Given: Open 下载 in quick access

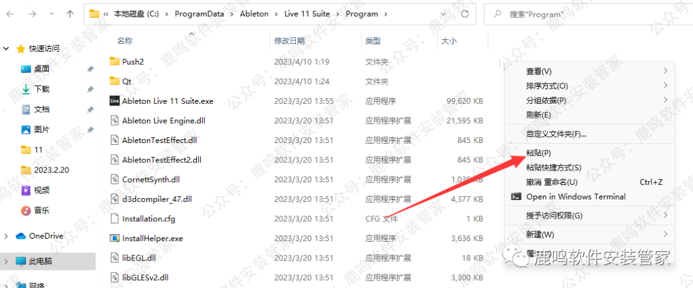Looking at the screenshot, I should [42, 89].
